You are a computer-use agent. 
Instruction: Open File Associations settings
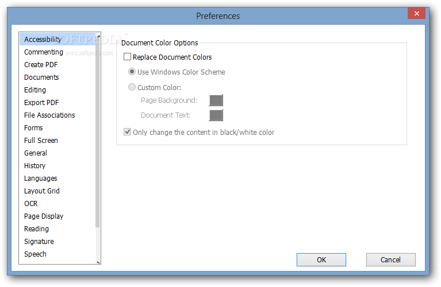point(49,115)
